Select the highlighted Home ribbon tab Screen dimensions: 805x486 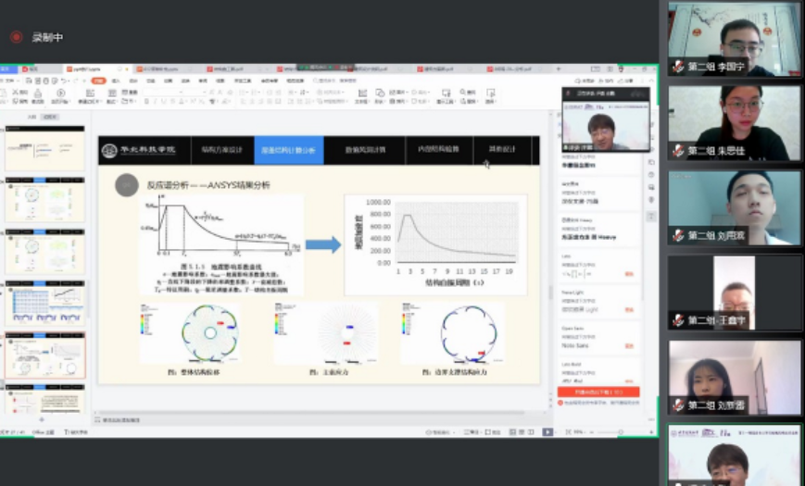point(98,81)
